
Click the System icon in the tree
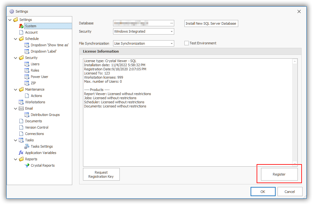pos(21,26)
